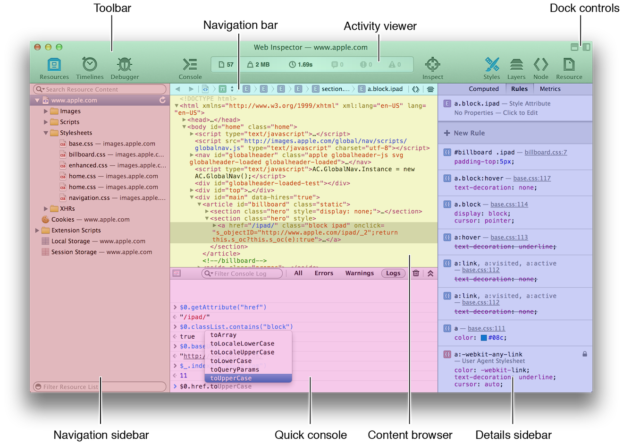
Task: Show the Node details sidebar
Action: pos(541,68)
